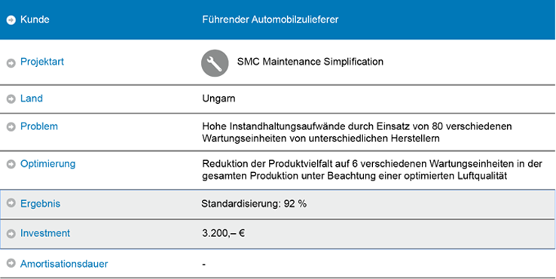Viewport: 556px width, 279px height.
Task: Open the Projektart label link
Action: (x=42, y=62)
